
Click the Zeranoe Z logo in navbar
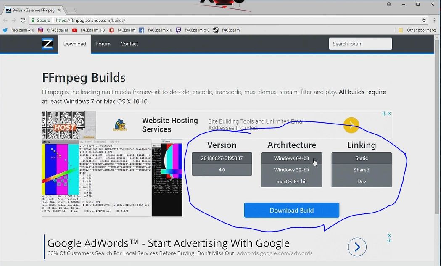coord(48,44)
